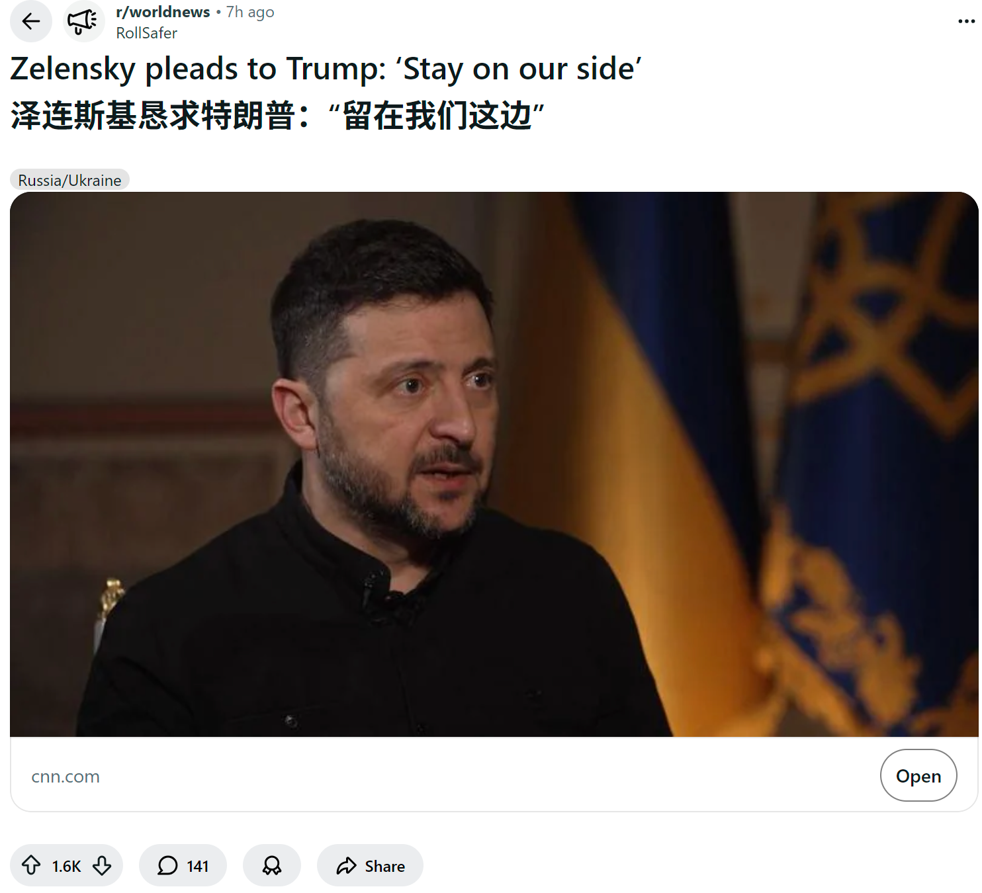Click the Zelensky interview thumbnail image
The image size is (982, 893).
coord(494,464)
